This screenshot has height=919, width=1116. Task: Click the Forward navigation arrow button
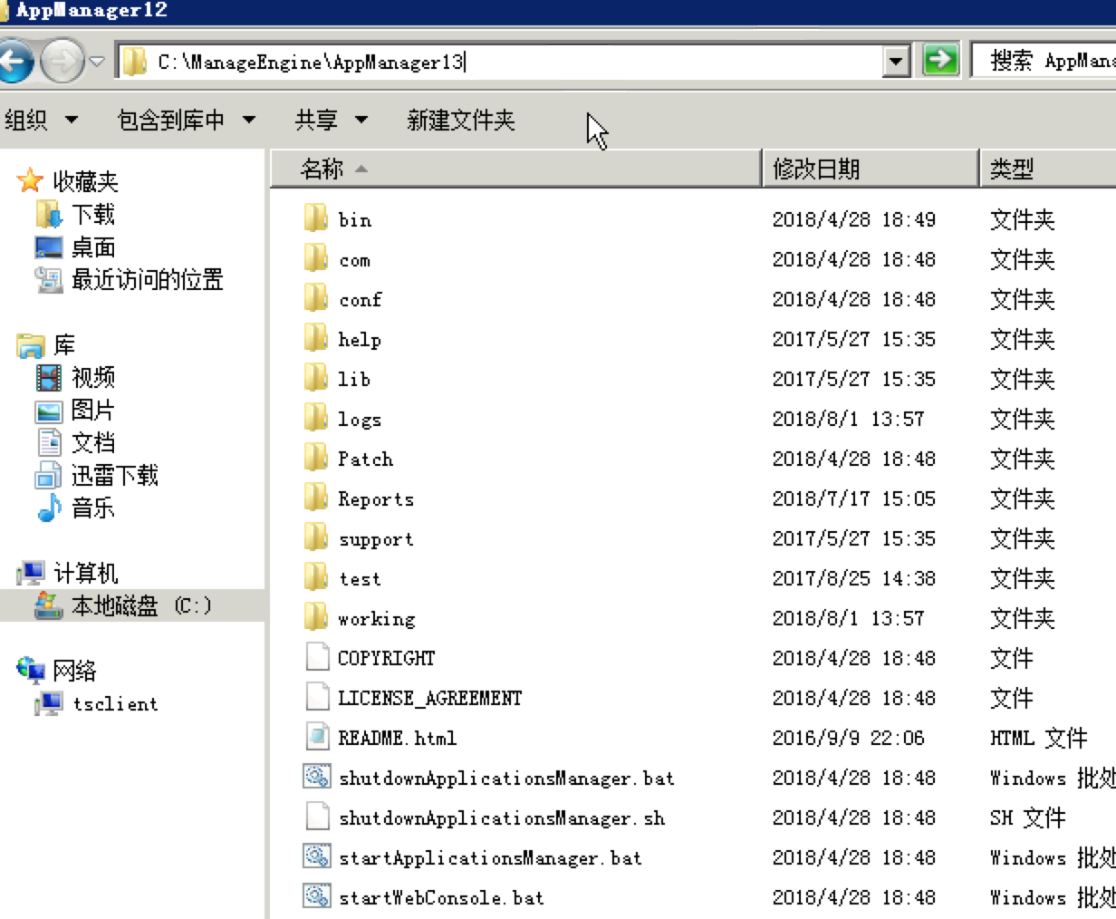[63, 62]
